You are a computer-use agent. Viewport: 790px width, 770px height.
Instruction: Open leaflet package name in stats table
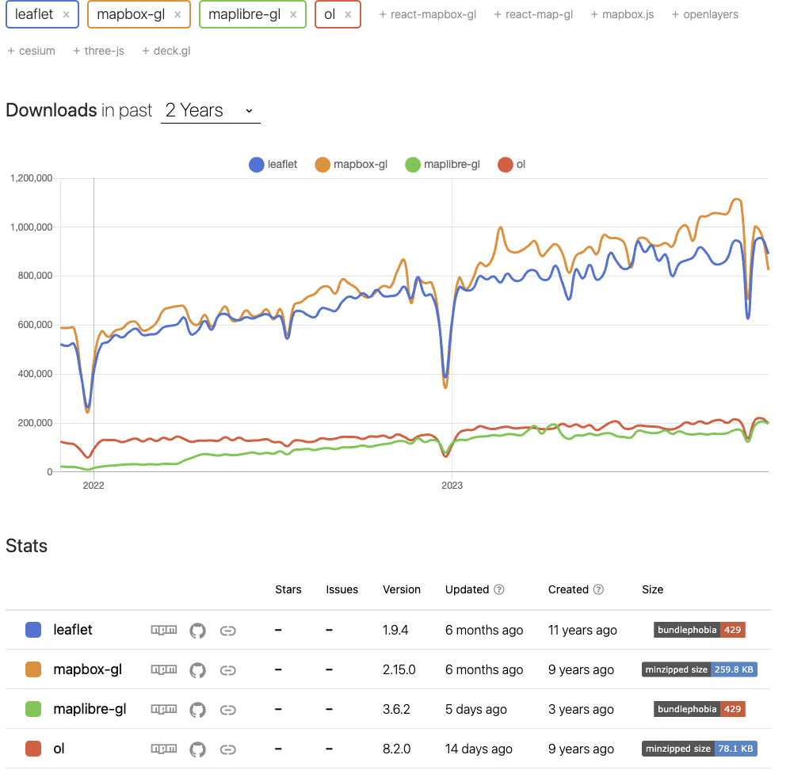point(73,630)
